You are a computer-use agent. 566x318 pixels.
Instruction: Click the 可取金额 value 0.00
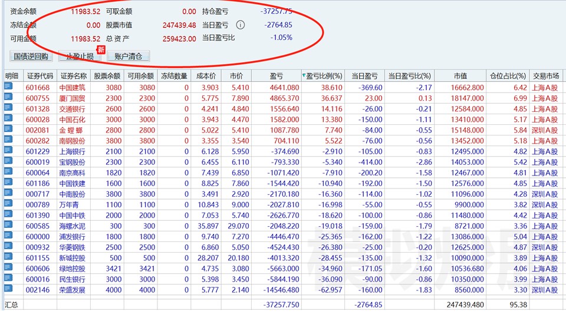(189, 12)
